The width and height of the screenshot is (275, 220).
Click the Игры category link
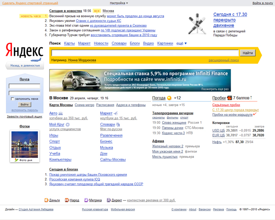point(54,136)
